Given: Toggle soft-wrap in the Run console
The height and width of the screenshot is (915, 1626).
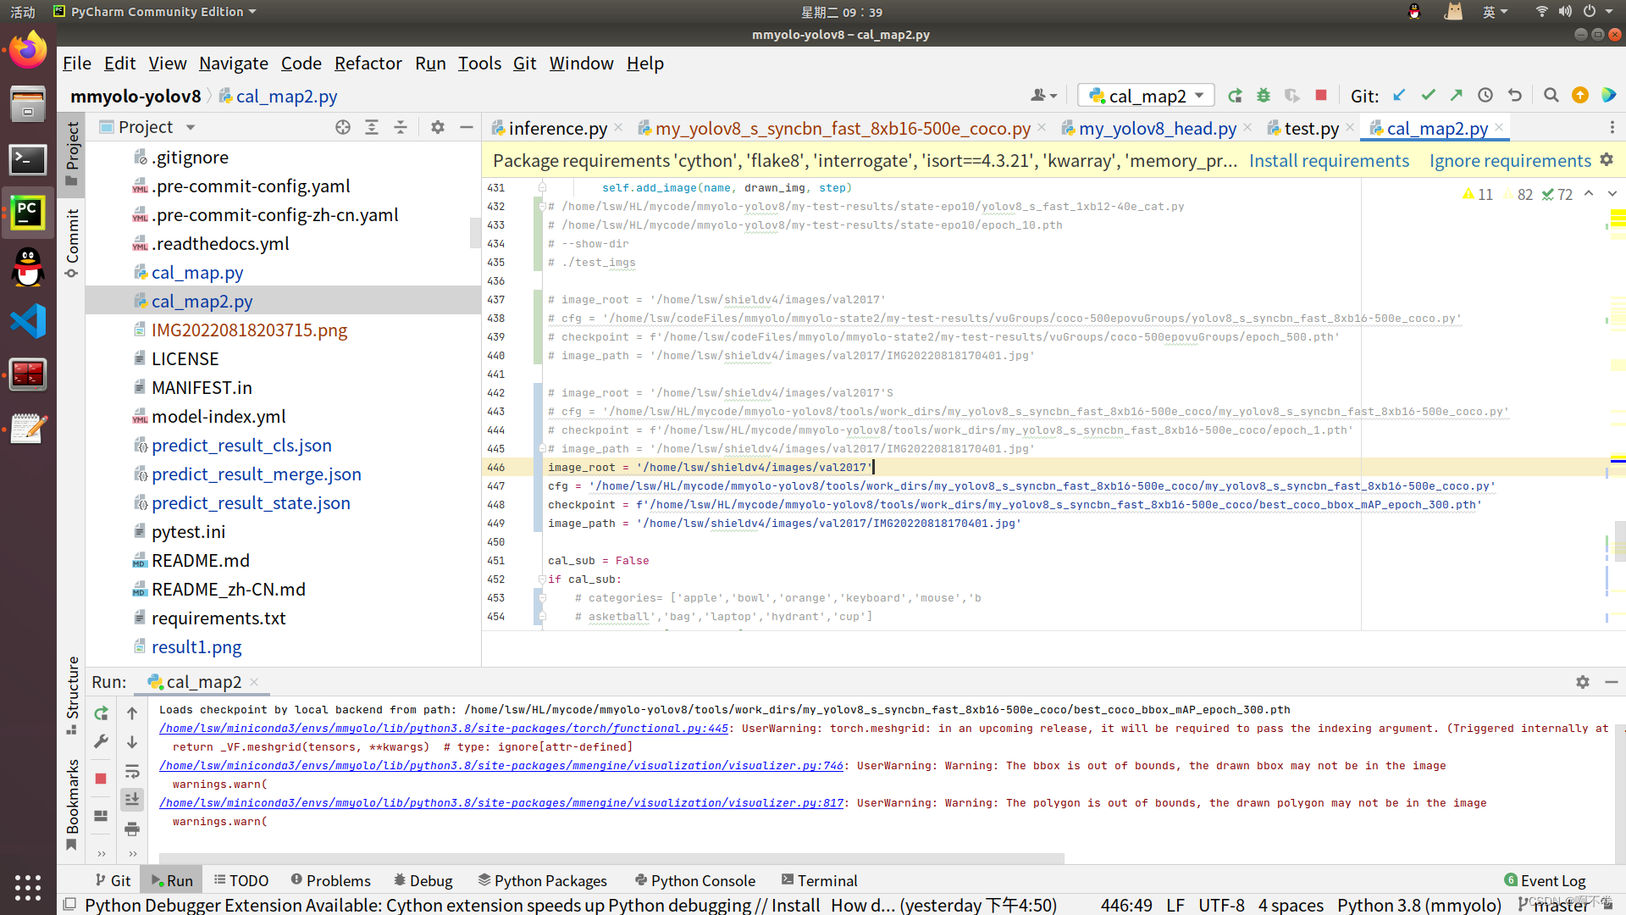Looking at the screenshot, I should 133,773.
